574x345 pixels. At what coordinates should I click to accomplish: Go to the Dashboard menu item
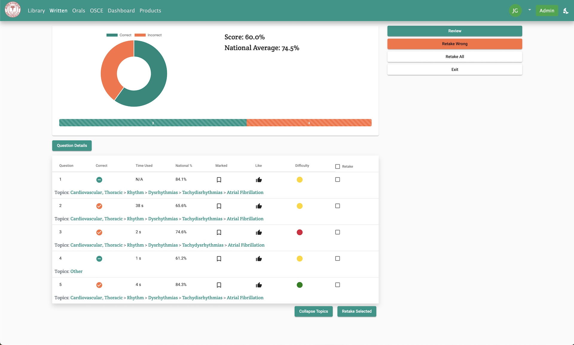(x=121, y=11)
